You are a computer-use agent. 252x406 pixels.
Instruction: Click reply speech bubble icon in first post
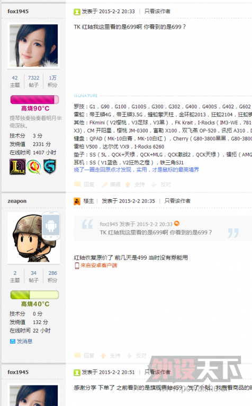(77, 184)
